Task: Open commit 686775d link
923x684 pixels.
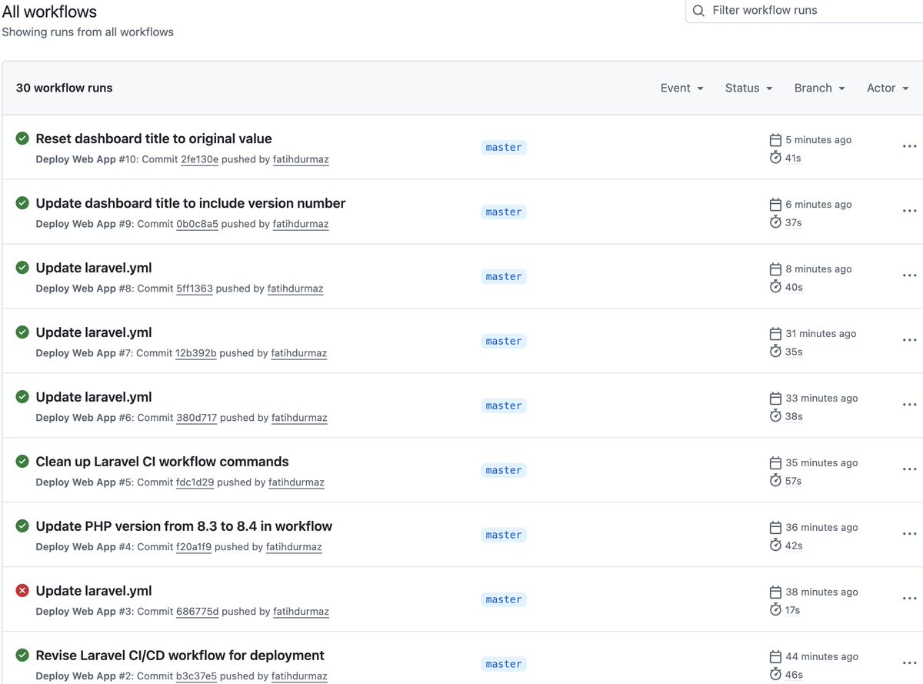Action: click(198, 612)
